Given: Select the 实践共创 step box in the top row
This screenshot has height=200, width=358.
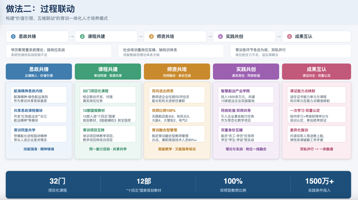Looking at the screenshot, I should [x=244, y=36].
